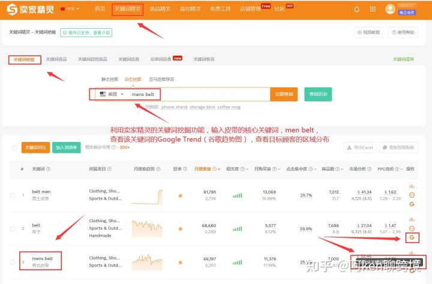Click the peak-season dot for belt row
The height and width of the screenshot is (284, 432).
[x=181, y=229]
